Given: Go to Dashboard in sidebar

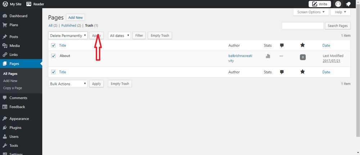Looking at the screenshot, I should tap(18, 16).
